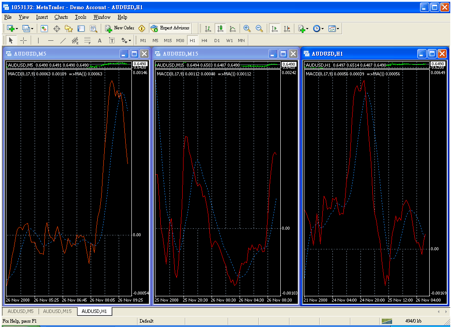Activate the AUDUSD,M5 chart window title bar
The width and height of the screenshot is (452, 327).
pyautogui.click(x=61, y=54)
